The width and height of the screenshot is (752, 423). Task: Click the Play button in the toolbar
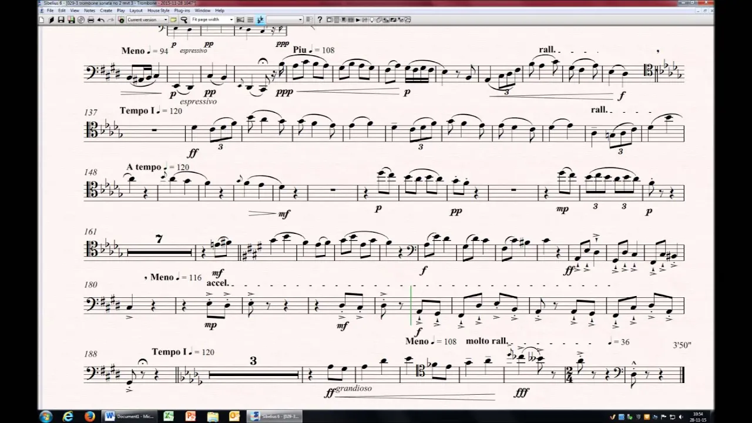(x=358, y=19)
